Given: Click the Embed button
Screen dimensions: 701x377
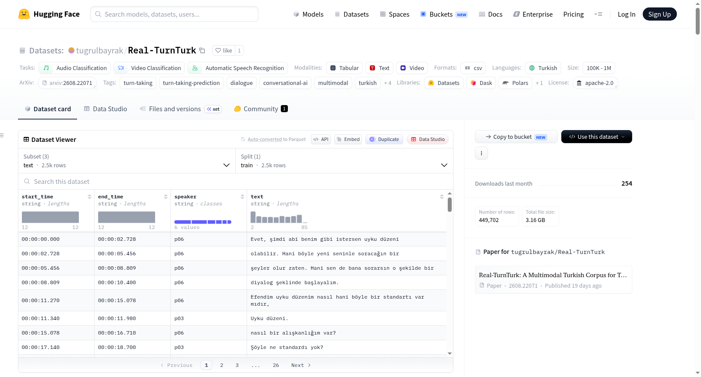Looking at the screenshot, I should [x=348, y=139].
